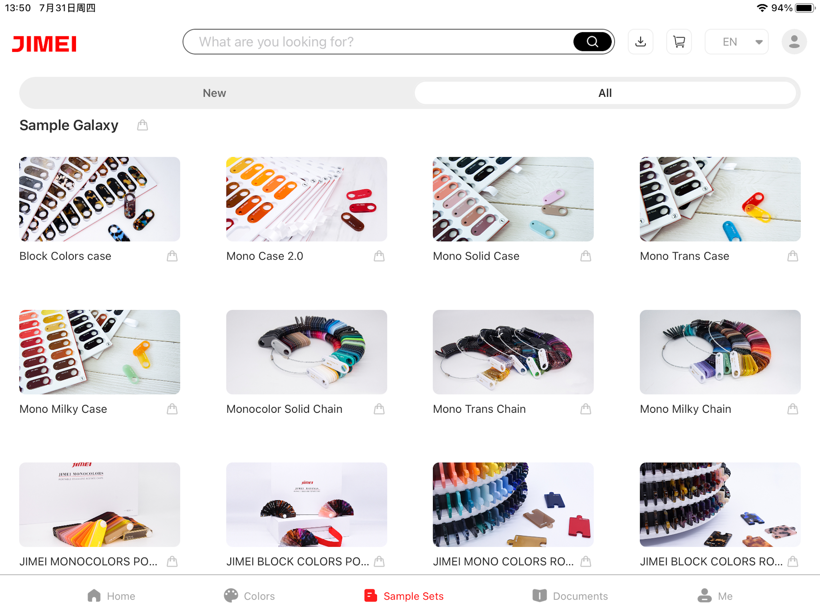Expand the EN language dropdown

tap(736, 41)
